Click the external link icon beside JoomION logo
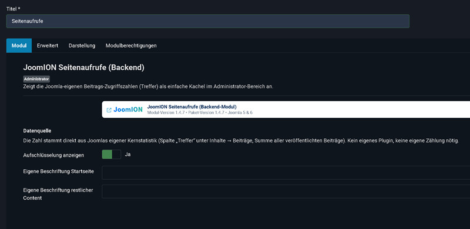 pos(109,110)
